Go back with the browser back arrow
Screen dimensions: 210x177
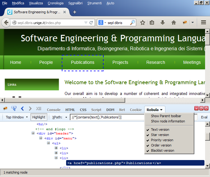click(6, 23)
